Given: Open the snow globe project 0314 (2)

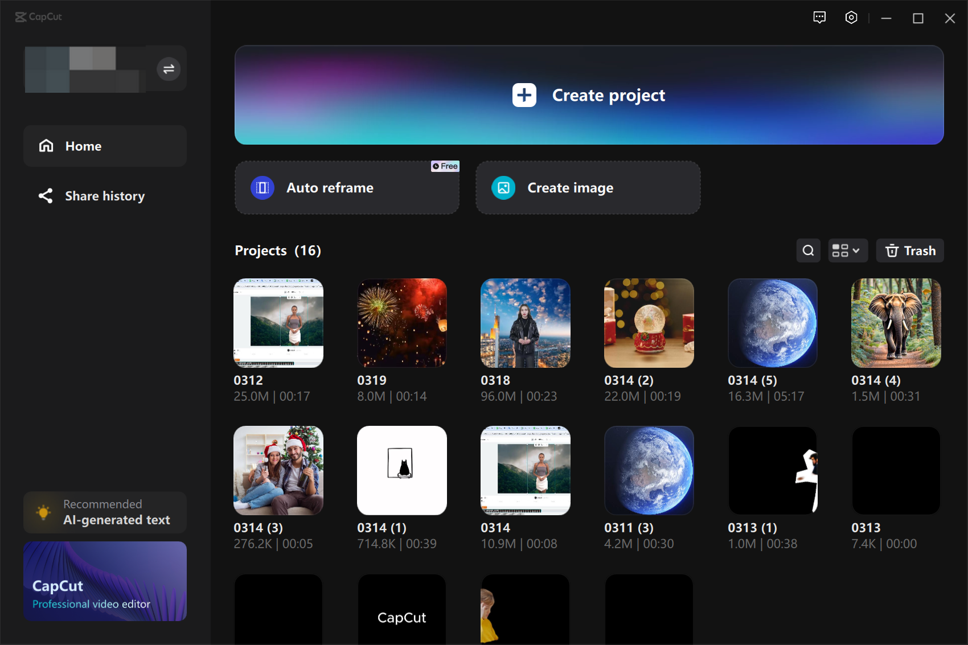Looking at the screenshot, I should click(649, 323).
